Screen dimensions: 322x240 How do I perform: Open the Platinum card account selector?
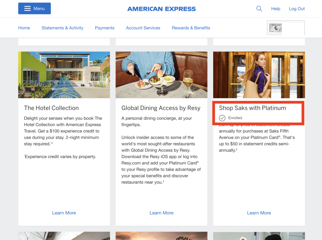[286, 28]
